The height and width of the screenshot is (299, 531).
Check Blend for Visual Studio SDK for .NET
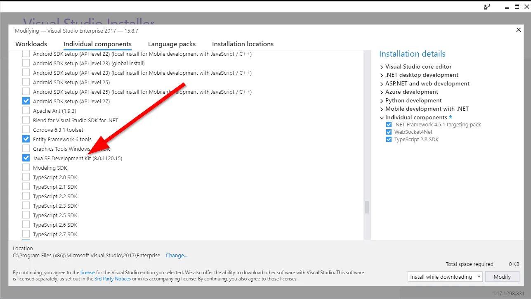26,120
